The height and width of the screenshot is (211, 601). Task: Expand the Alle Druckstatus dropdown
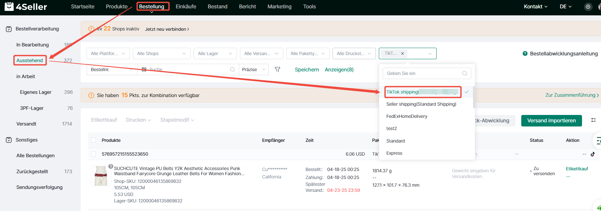pos(354,53)
